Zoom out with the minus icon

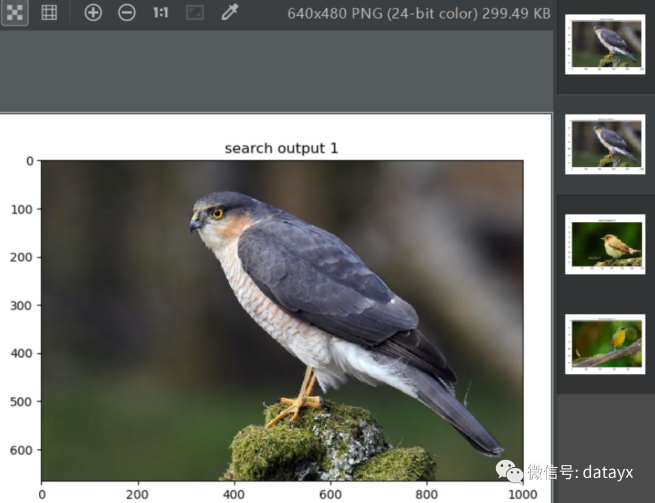tap(127, 13)
